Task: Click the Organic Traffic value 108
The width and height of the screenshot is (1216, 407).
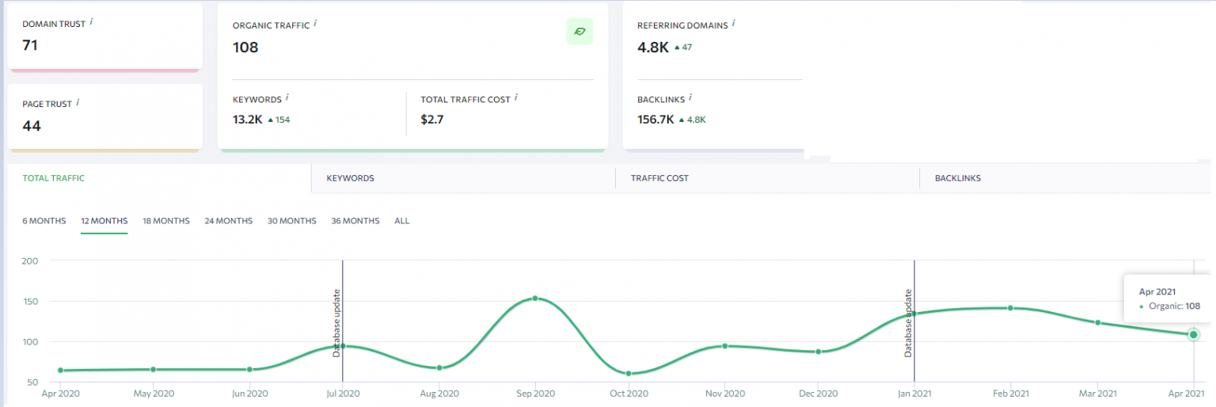Action: 245,48
